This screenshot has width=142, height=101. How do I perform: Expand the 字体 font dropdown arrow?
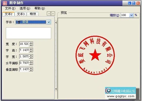point(49,22)
